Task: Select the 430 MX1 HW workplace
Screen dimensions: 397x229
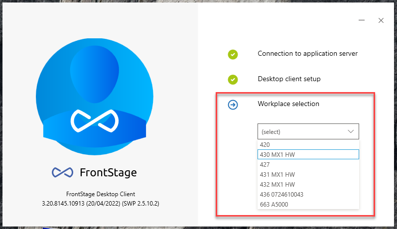Action: 308,154
